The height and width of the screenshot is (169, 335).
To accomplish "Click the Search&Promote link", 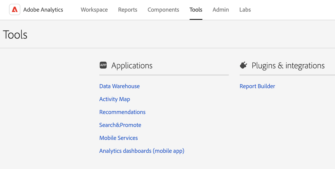I will (x=120, y=125).
